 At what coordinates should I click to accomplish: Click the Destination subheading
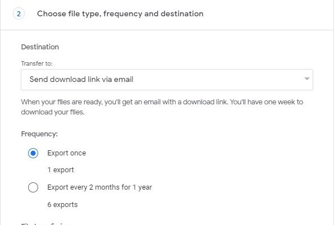[40, 47]
